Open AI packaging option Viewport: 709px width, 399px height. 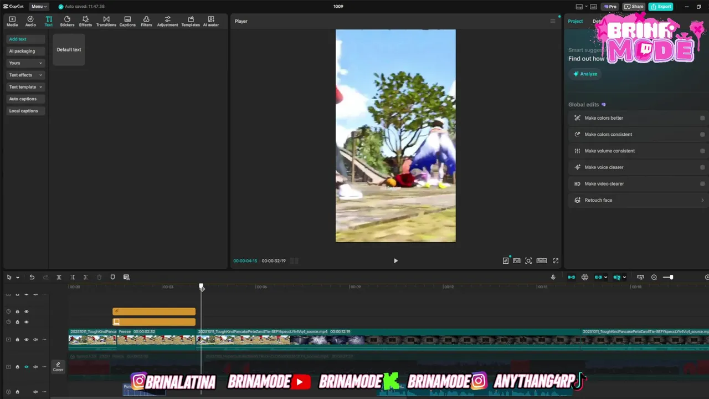pyautogui.click(x=25, y=51)
